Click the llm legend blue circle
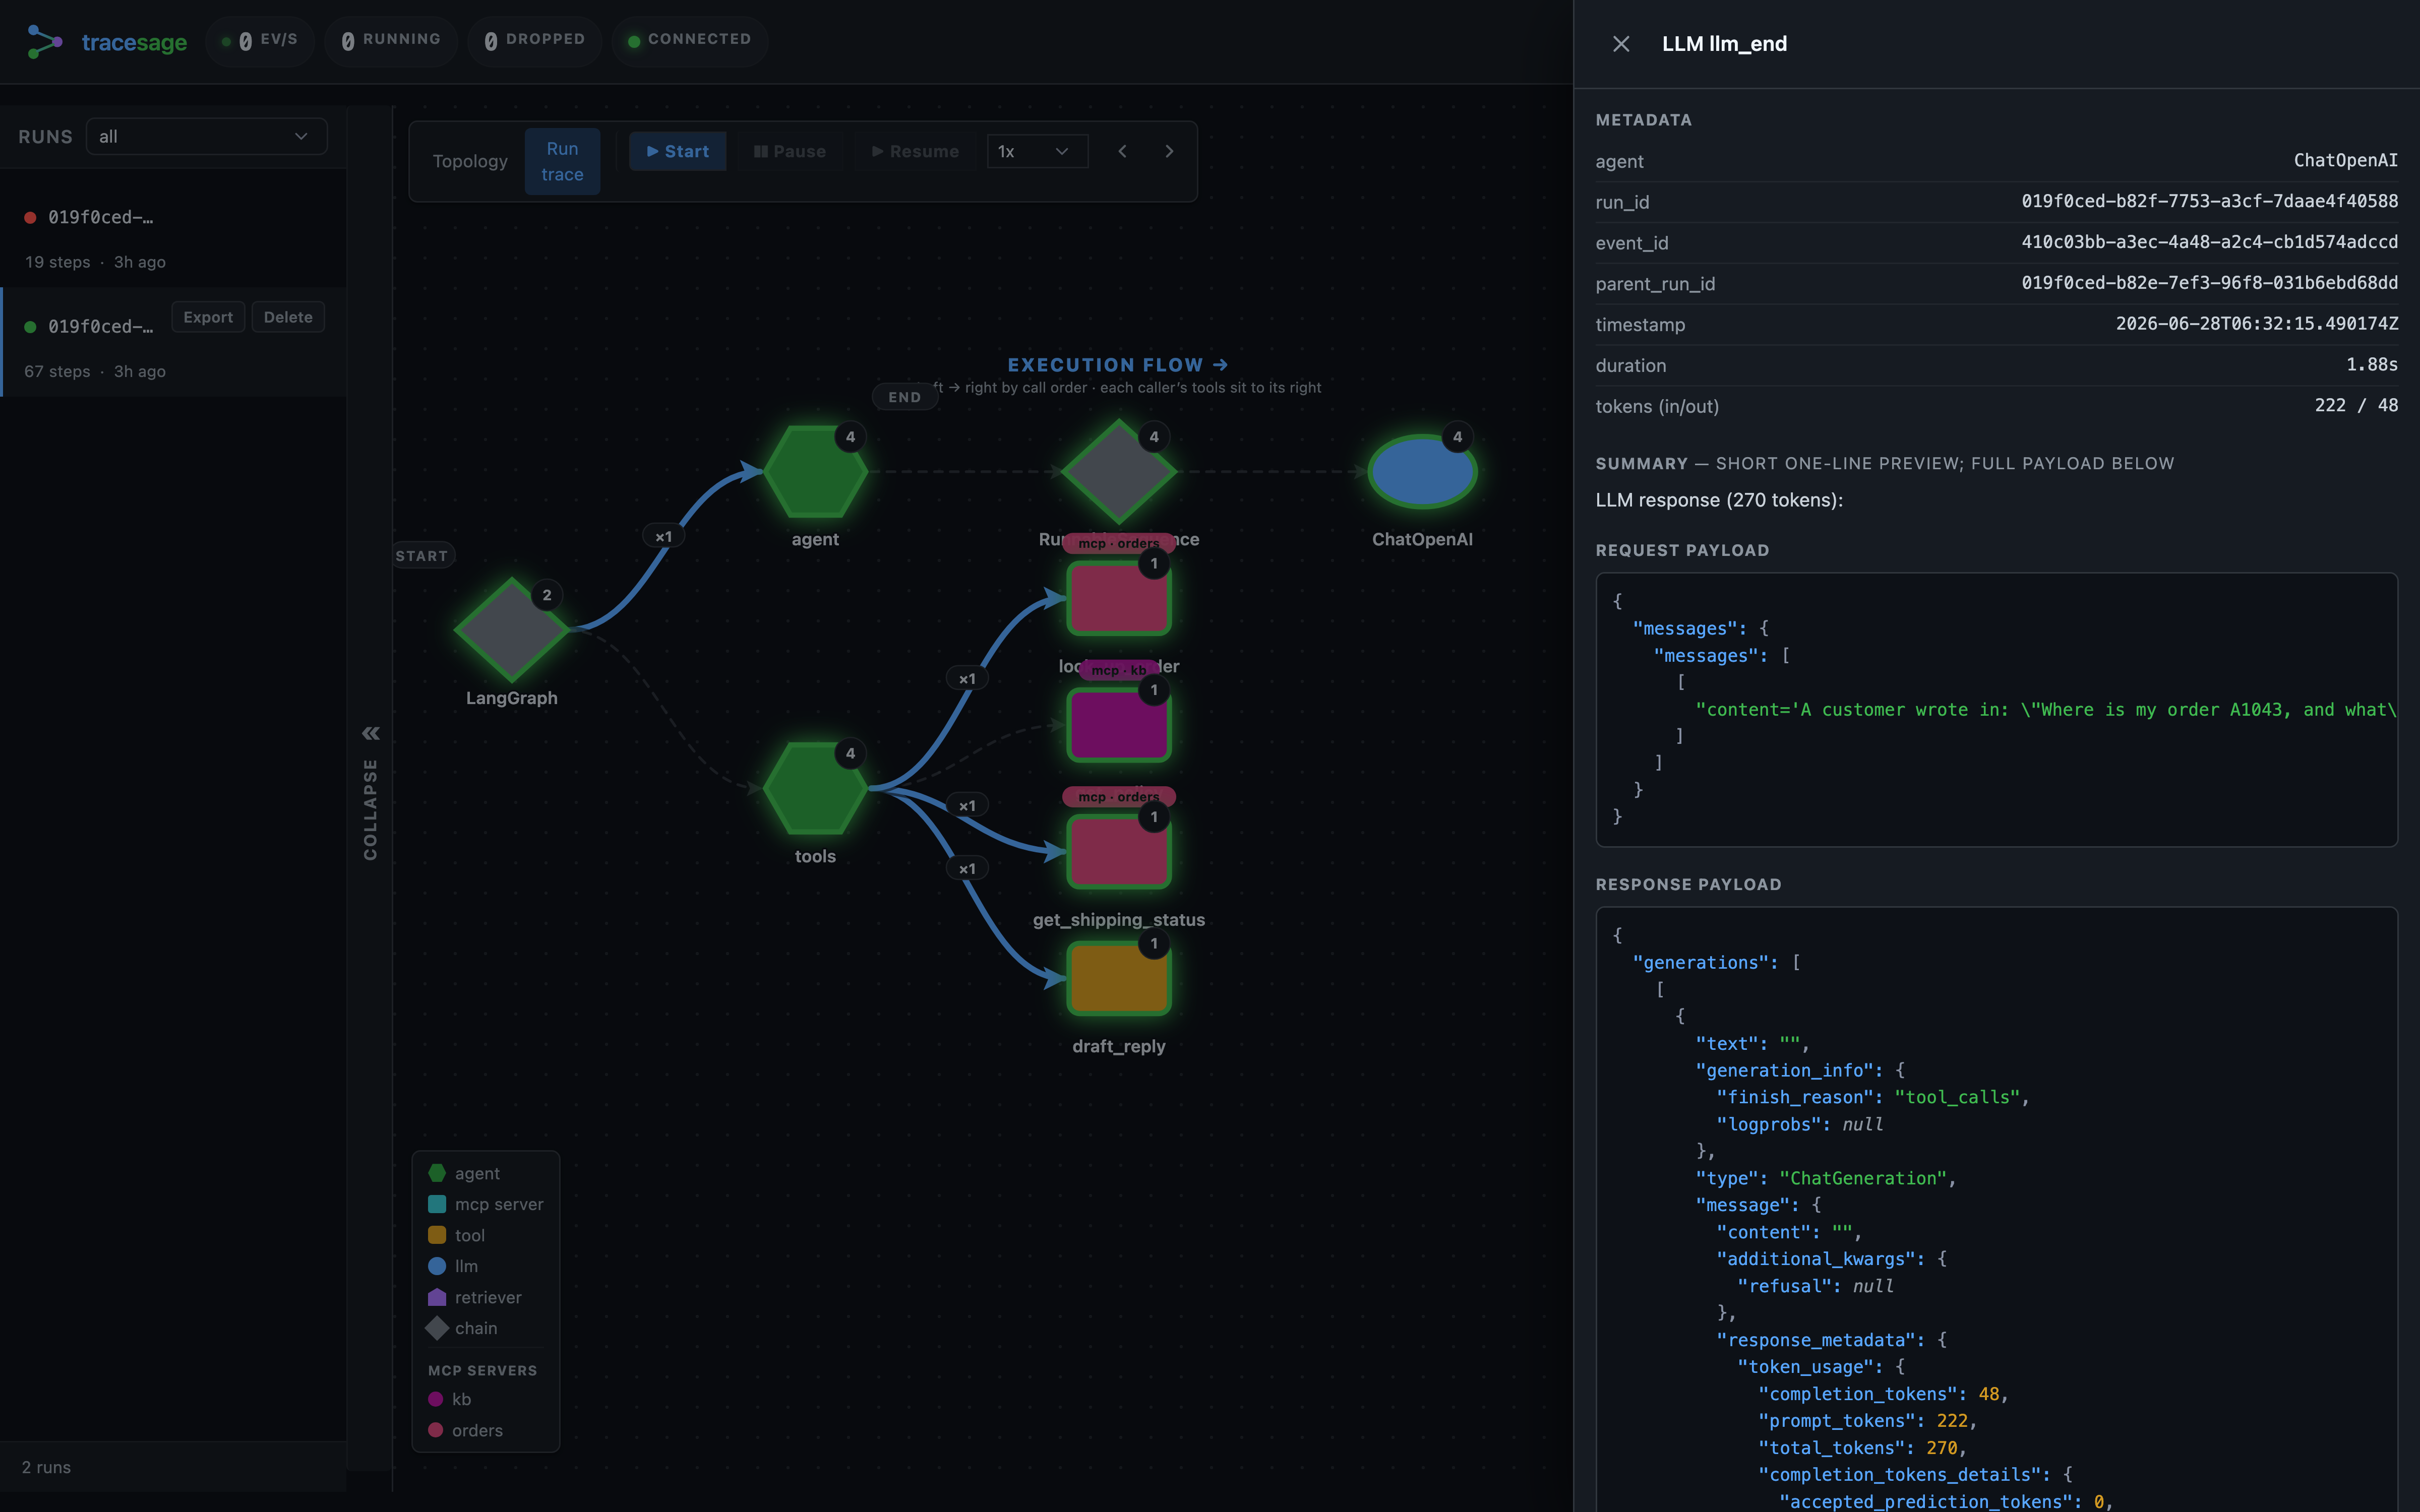Screen dimensions: 2420x1512 pos(437,1266)
